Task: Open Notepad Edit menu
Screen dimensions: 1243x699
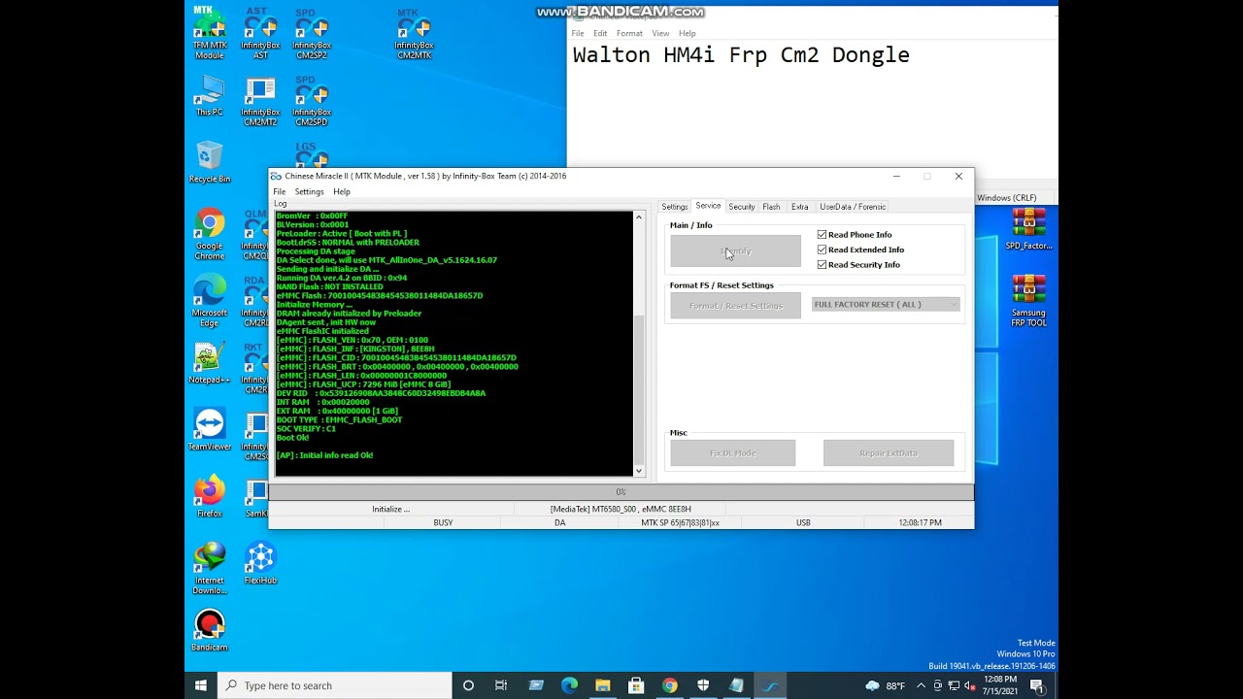Action: [600, 33]
